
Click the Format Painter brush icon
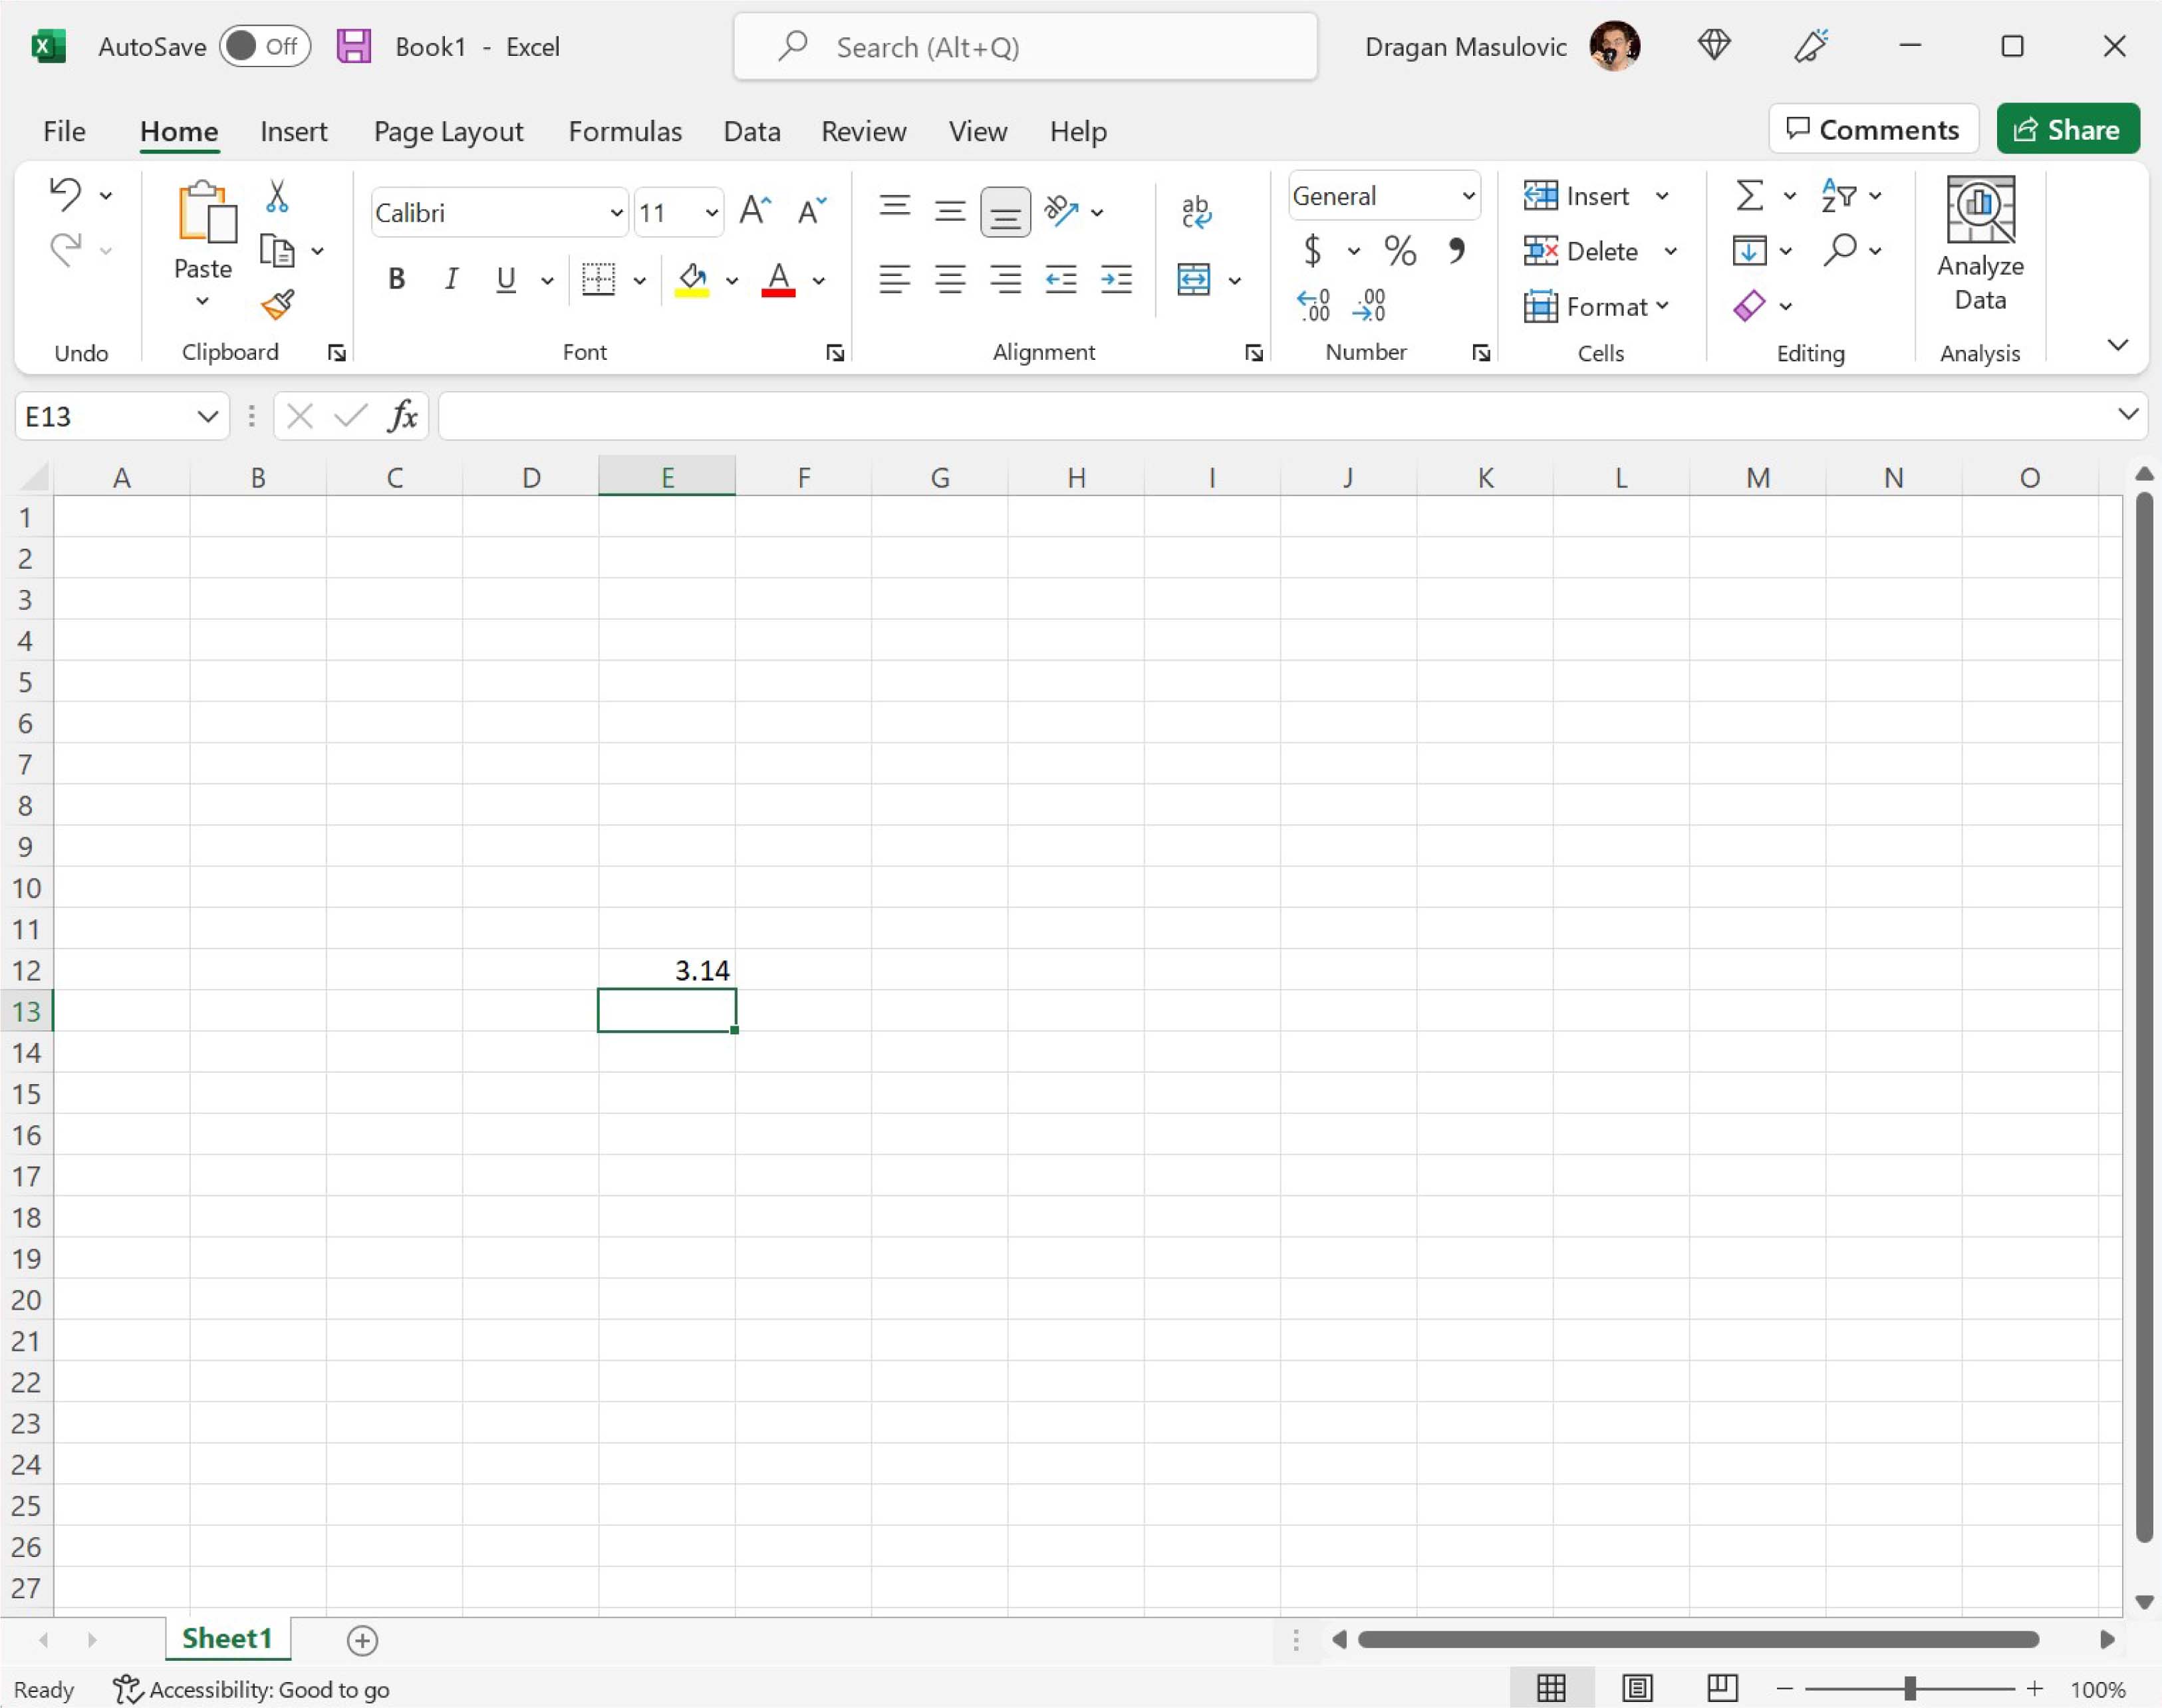tap(277, 304)
